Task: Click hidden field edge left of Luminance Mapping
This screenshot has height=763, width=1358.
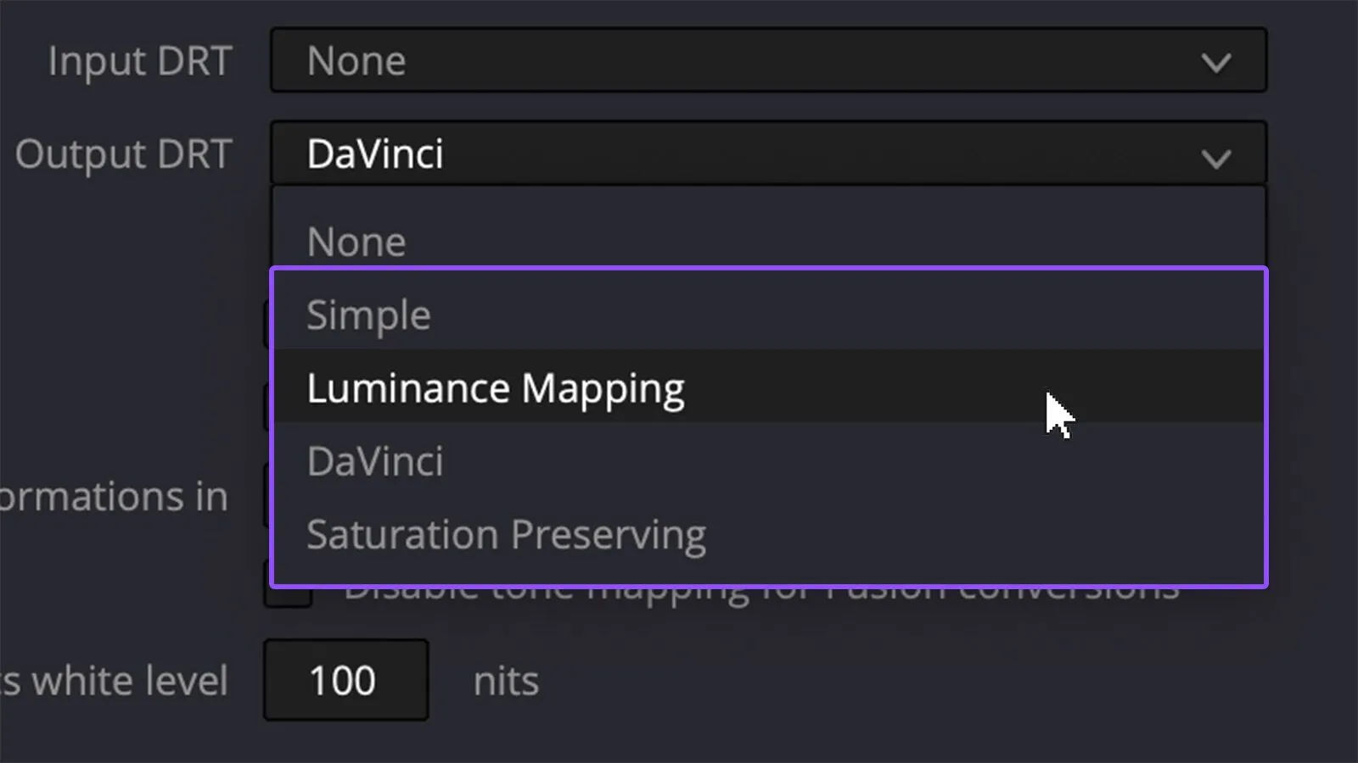Action: pos(267,407)
